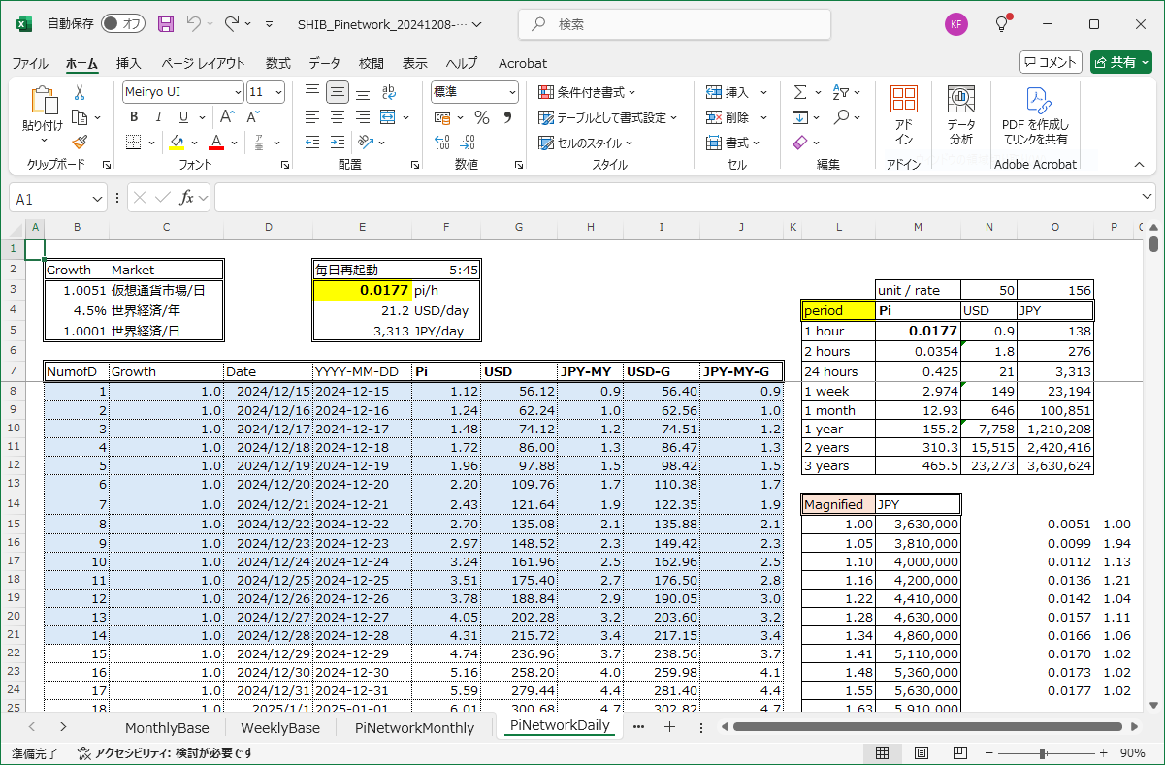Open the lightbulb notifications icon
Screen dimensions: 1165x765
(1002, 23)
